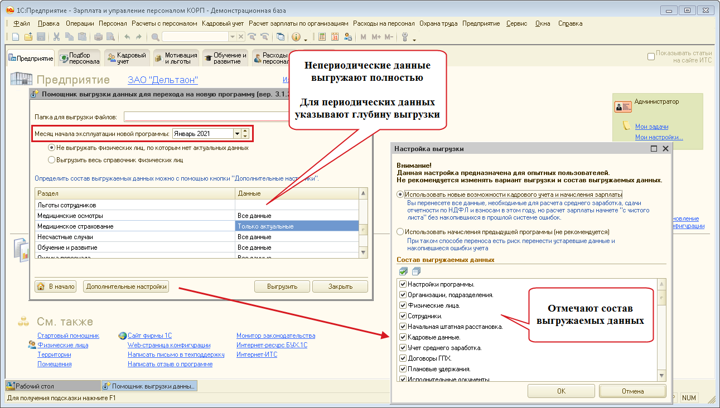This screenshot has width=720, height=408.
Task: Toggle 'Показывать статьи на сайте ИТС' checkbox
Action: [651, 56]
